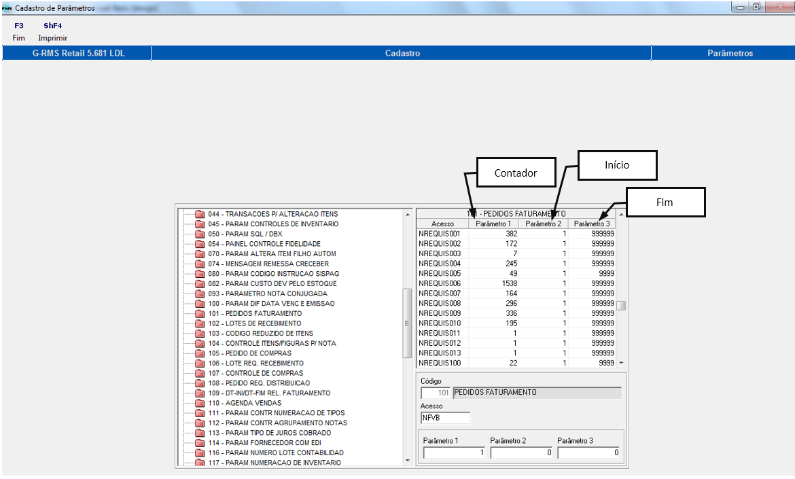795x479 pixels.
Task: Click the Cadastro header bar section
Action: (402, 53)
